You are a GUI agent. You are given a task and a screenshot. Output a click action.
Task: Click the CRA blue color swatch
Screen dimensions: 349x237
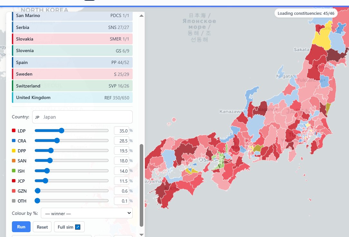point(14,141)
